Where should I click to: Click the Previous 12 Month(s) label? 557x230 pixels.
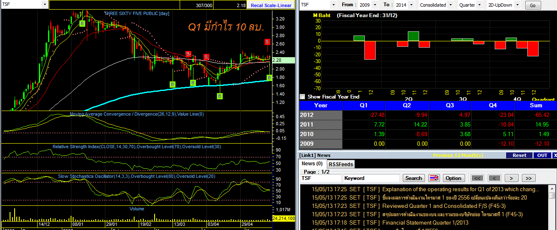point(458,155)
